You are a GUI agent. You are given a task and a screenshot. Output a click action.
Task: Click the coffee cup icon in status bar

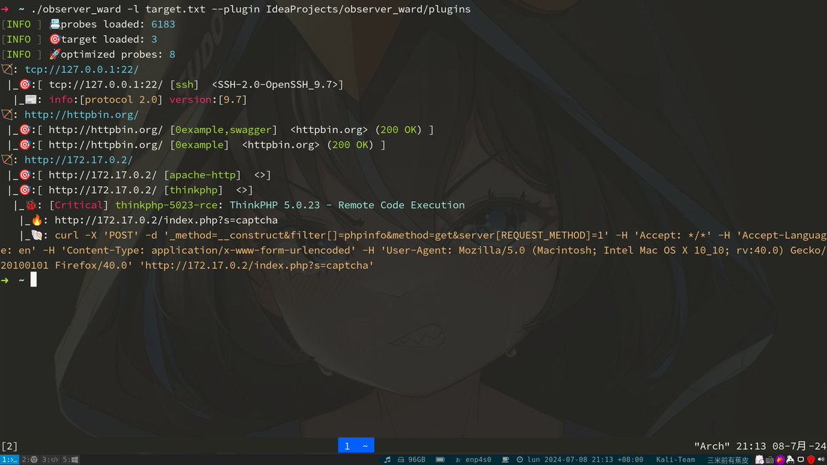[505, 459]
